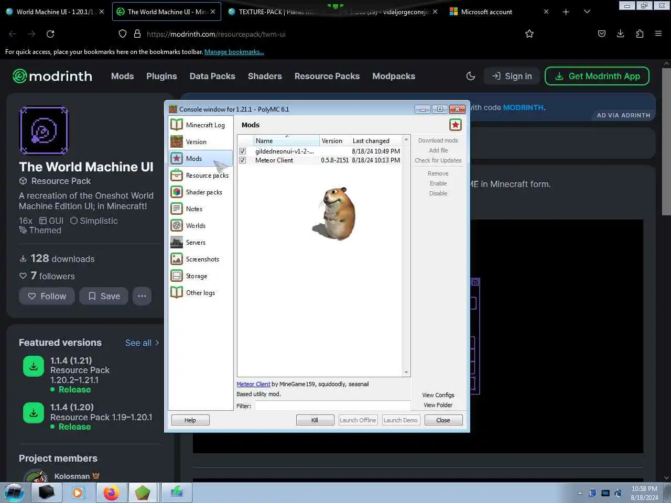The width and height of the screenshot is (671, 503).
Task: Click the Sign in button
Action: [x=512, y=76]
